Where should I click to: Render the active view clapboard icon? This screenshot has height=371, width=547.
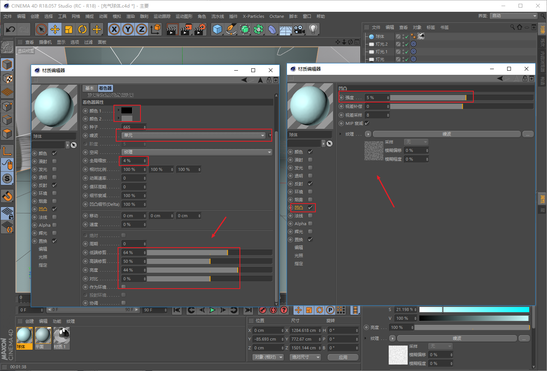coord(172,29)
